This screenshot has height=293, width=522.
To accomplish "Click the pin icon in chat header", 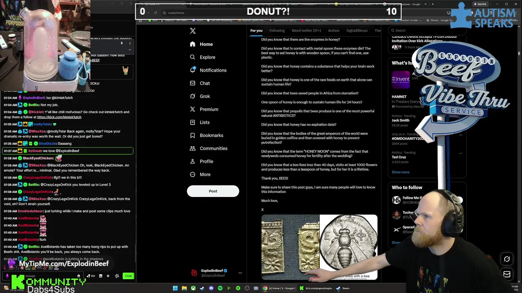I will click(x=122, y=43).
